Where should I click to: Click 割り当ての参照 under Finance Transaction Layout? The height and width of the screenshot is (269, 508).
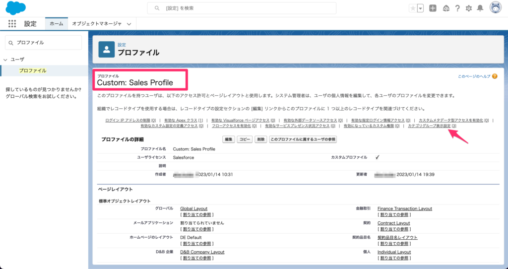[x=394, y=214]
